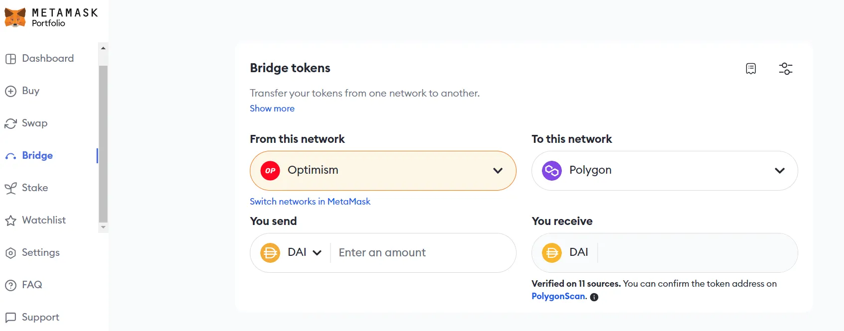Click the info icon beside PolygonScan
The width and height of the screenshot is (844, 331).
tap(594, 297)
